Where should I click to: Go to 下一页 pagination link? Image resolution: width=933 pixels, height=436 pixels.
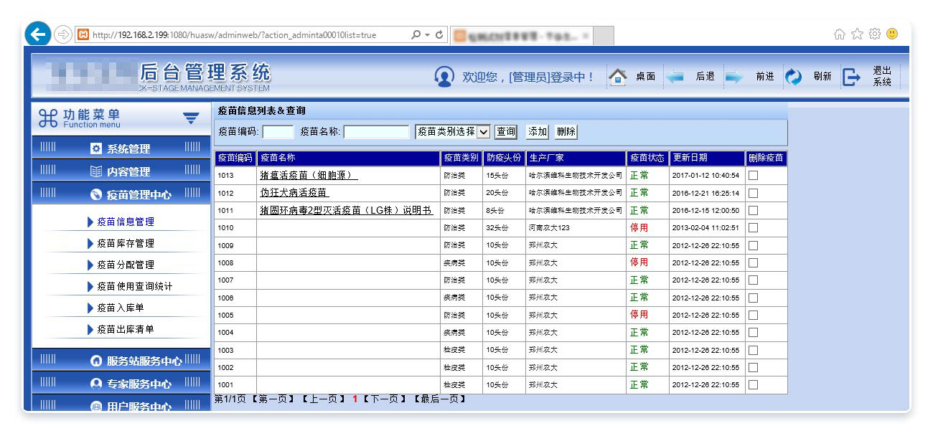385,399
